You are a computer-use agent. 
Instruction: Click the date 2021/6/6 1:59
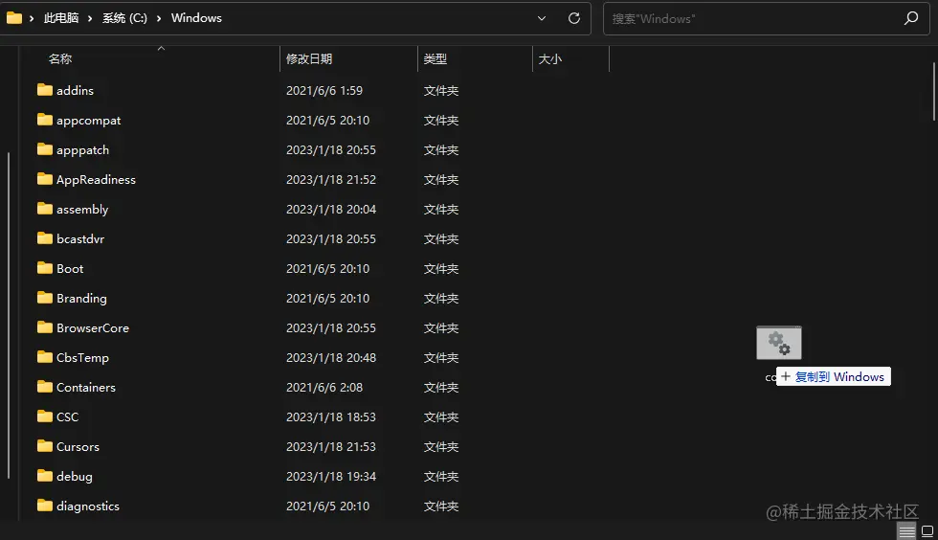pyautogui.click(x=324, y=90)
